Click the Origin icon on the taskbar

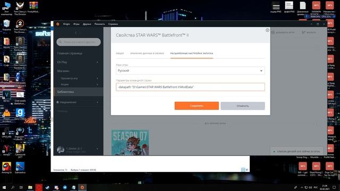(x=82, y=187)
